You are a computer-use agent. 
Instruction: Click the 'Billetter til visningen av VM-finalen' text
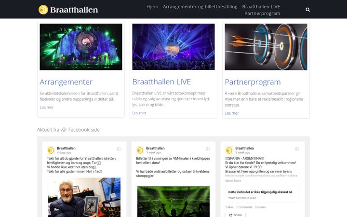tap(173, 167)
